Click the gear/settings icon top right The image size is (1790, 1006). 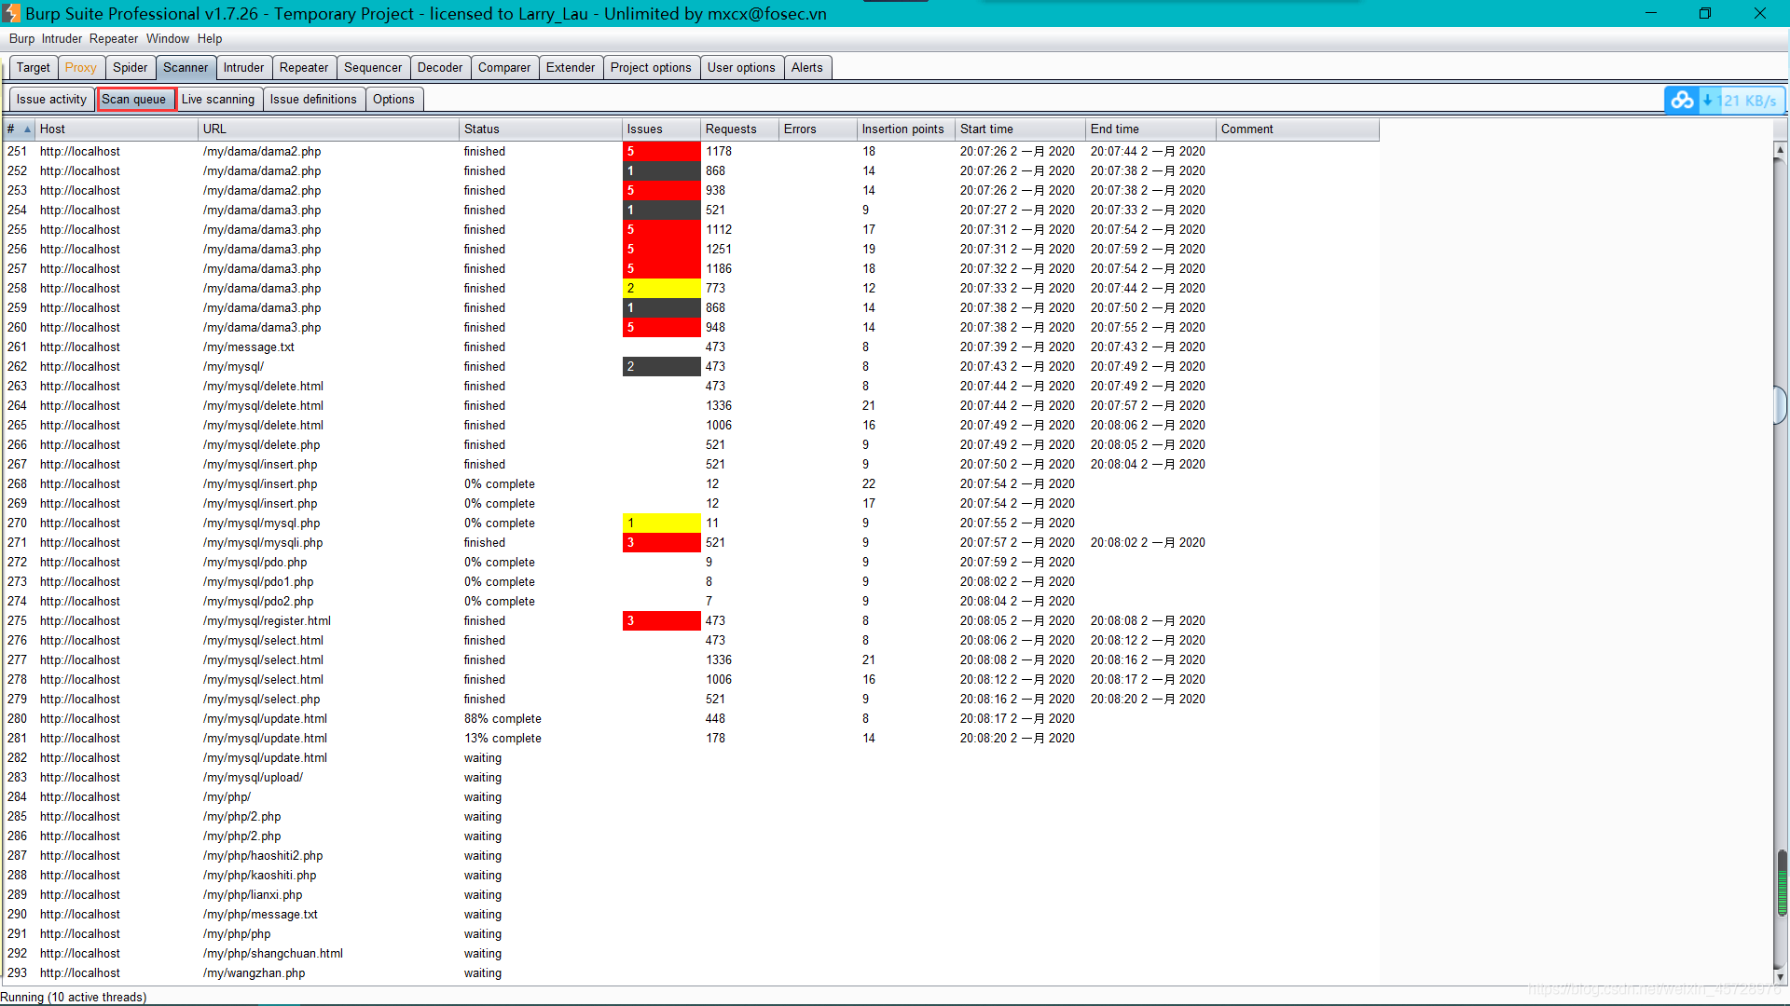[1683, 98]
